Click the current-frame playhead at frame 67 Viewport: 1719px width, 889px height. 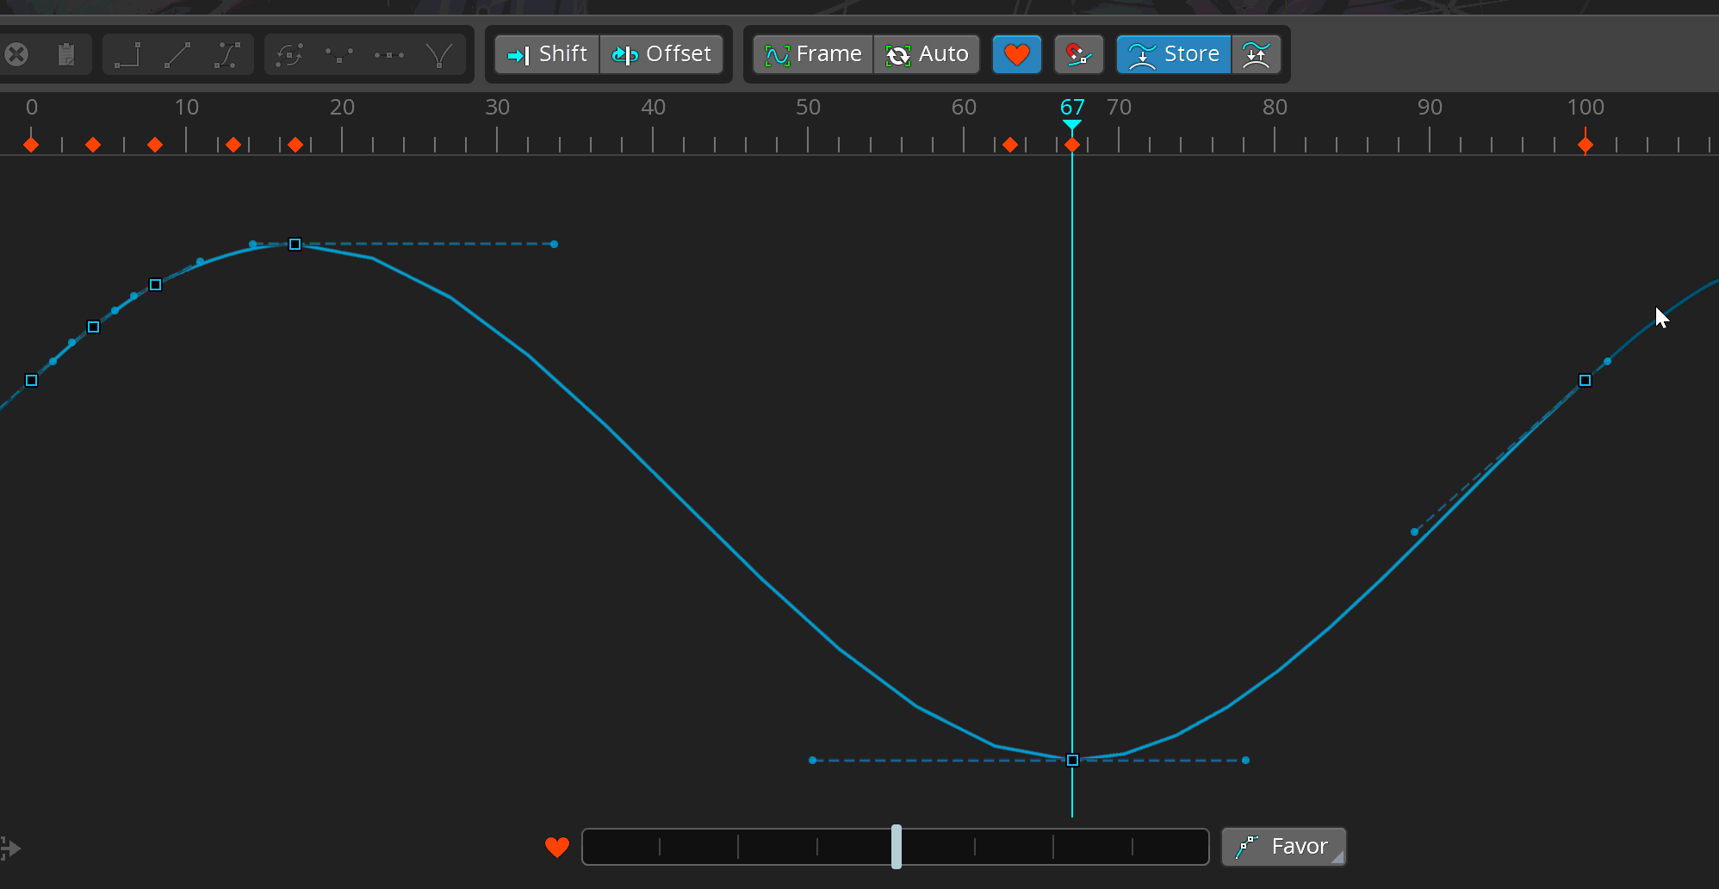point(1072,126)
